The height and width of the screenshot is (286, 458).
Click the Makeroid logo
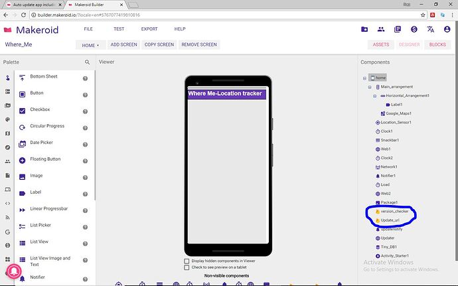[x=31, y=30]
